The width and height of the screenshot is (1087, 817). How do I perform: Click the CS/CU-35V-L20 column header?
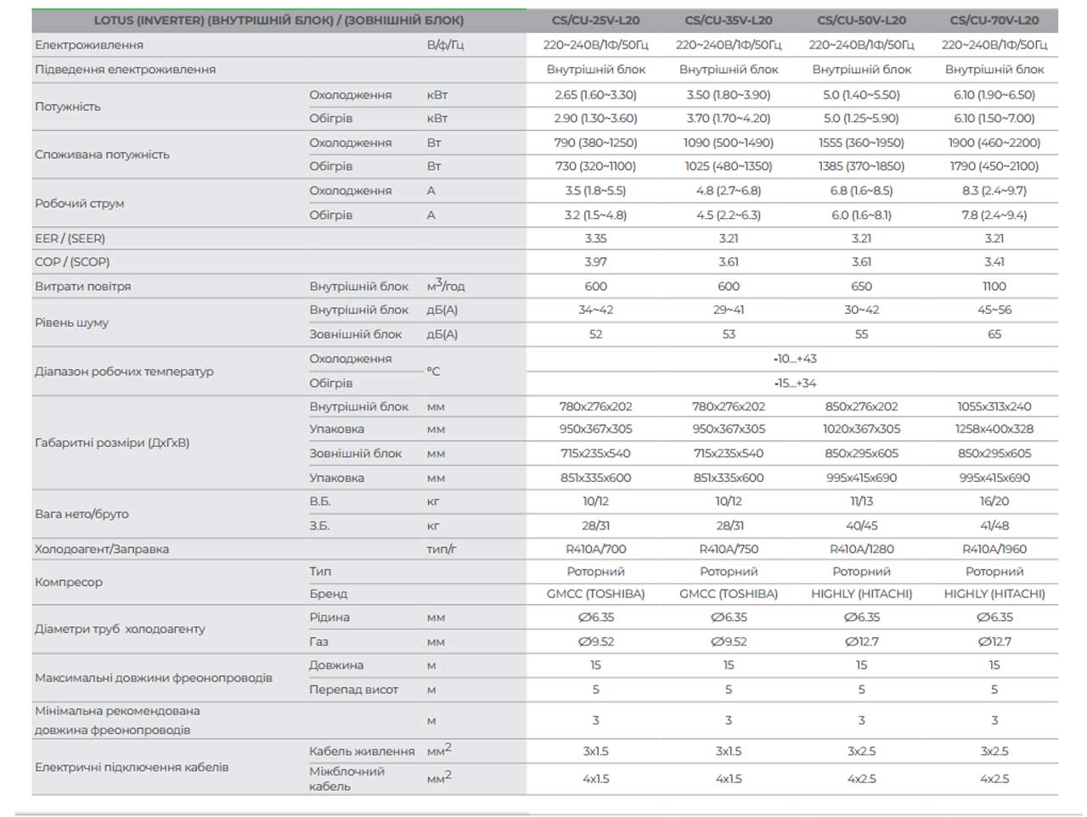point(729,20)
